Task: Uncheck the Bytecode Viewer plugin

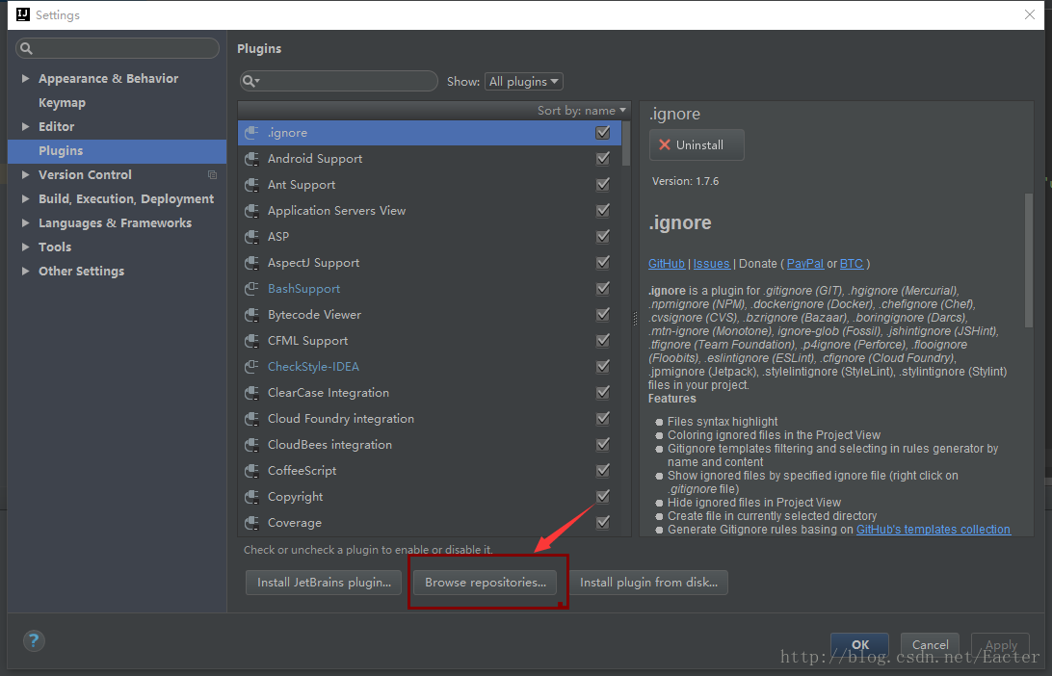Action: (603, 315)
